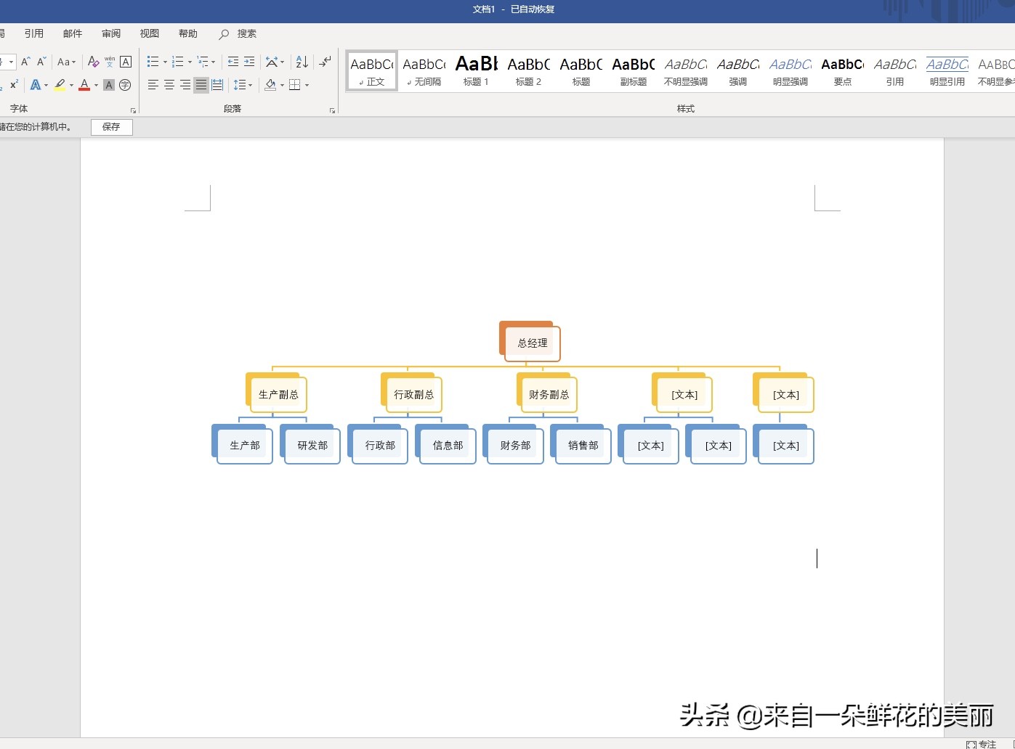
Task: Apply the font color to text
Action: point(84,86)
